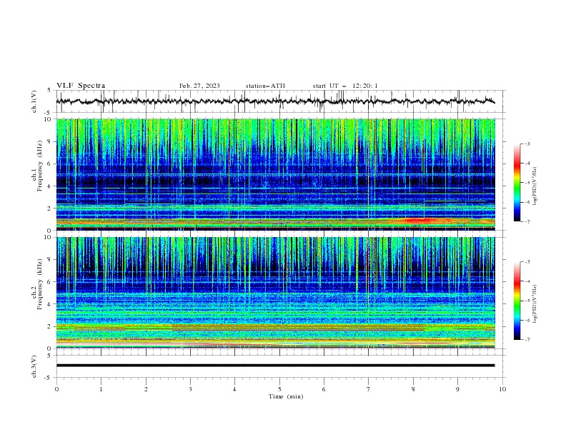
Task: Click time axis tick label "5"
Action: pos(279,389)
